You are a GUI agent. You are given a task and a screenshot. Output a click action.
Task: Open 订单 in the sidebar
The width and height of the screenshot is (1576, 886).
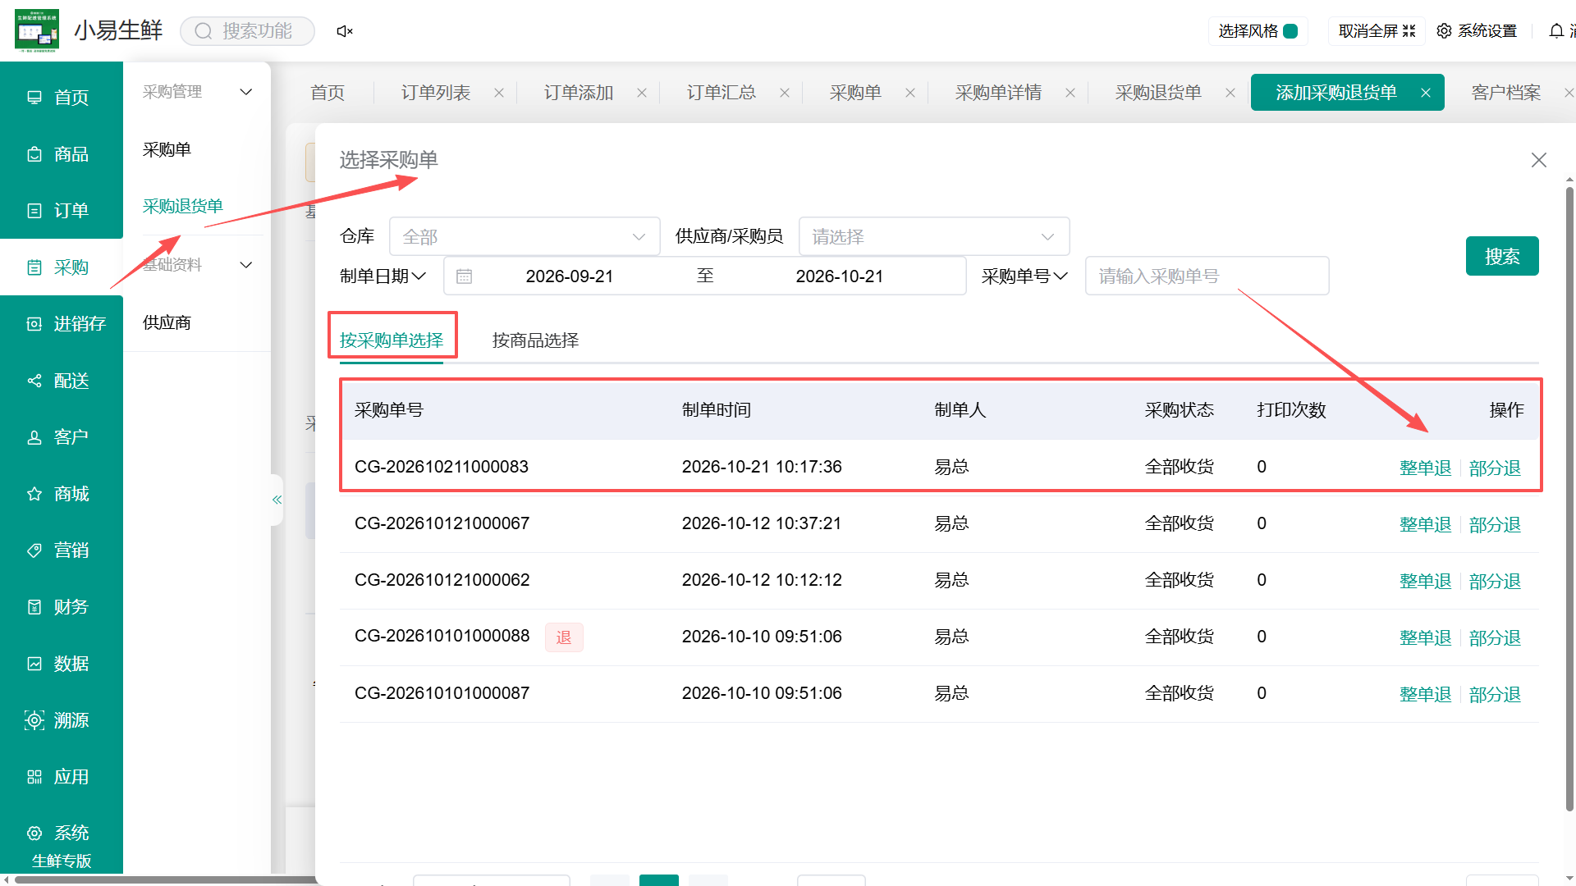point(62,211)
